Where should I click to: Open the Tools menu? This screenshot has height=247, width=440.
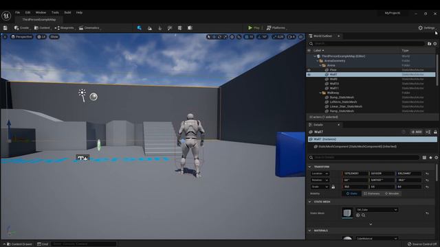(55, 12)
